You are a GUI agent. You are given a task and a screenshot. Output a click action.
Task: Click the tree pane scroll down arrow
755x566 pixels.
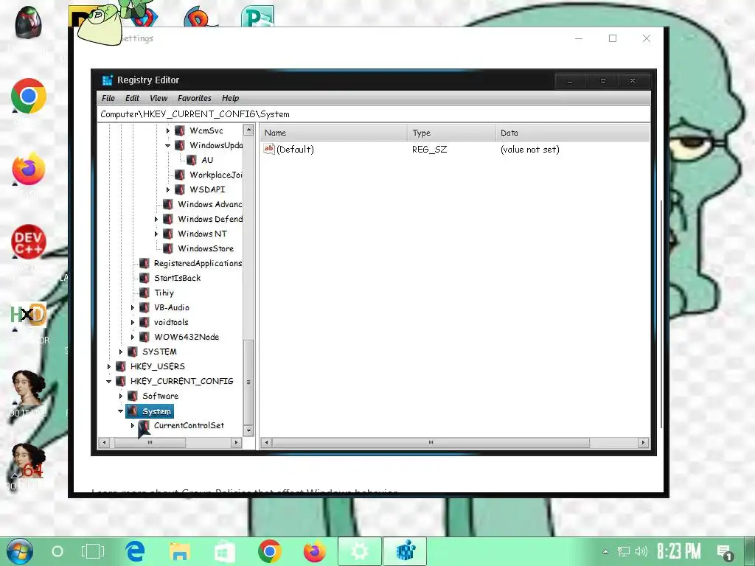click(x=248, y=430)
